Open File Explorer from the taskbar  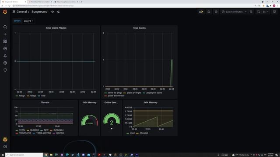[x=51, y=155]
